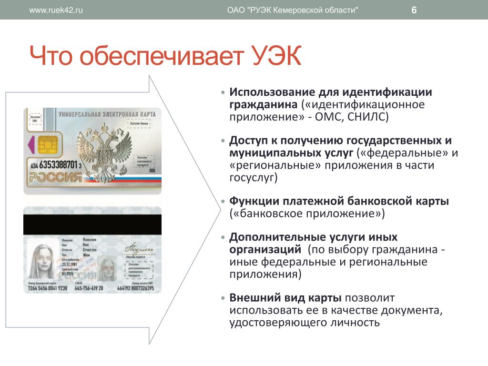Click the black magnetic stripe

pyautogui.click(x=92, y=224)
